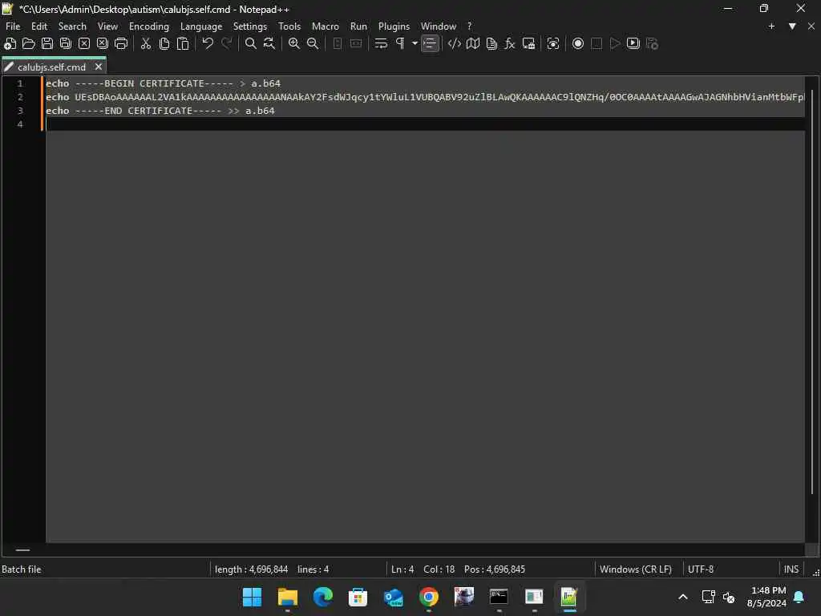Open the ? help menu
Viewport: 821px width, 616px height.
coord(469,26)
